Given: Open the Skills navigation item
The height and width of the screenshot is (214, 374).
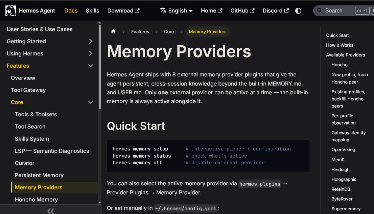Looking at the screenshot, I should click(92, 11).
